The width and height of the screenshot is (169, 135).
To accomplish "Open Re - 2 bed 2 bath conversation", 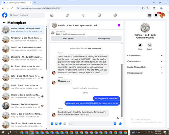I will click(23, 68).
